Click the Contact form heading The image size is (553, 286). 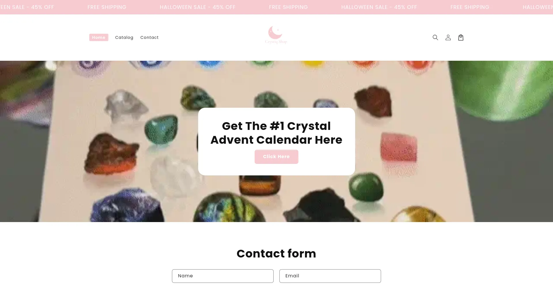[x=276, y=253]
